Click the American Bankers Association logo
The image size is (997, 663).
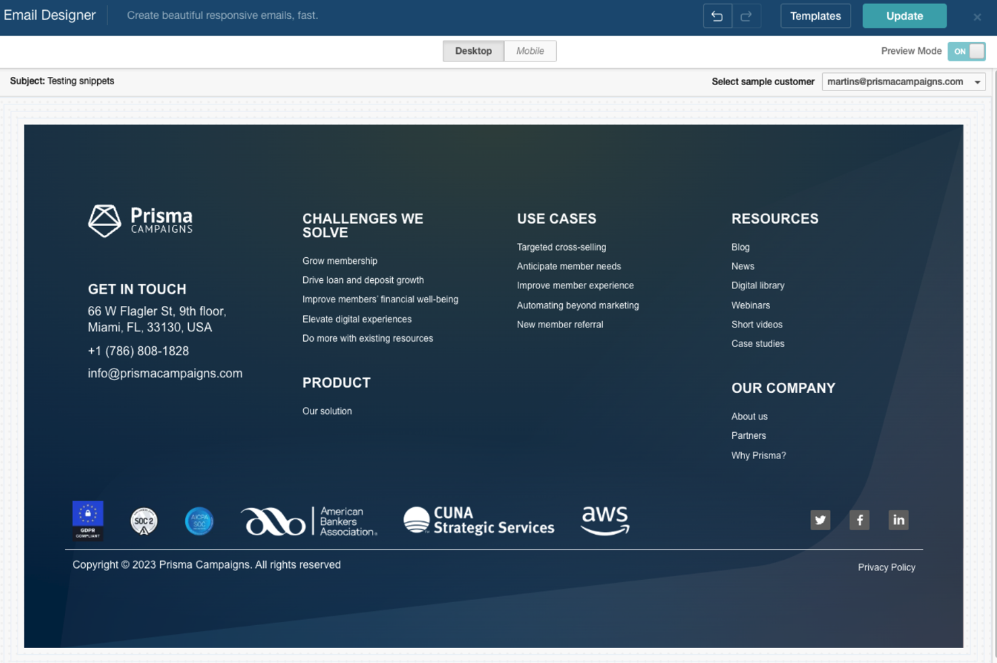(309, 521)
